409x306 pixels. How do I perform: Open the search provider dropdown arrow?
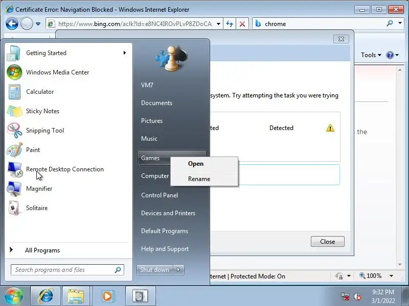point(400,23)
